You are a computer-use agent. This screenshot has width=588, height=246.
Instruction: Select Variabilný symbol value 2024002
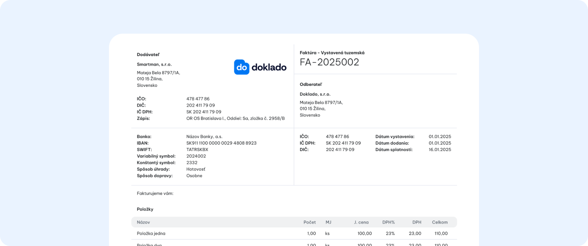point(196,156)
